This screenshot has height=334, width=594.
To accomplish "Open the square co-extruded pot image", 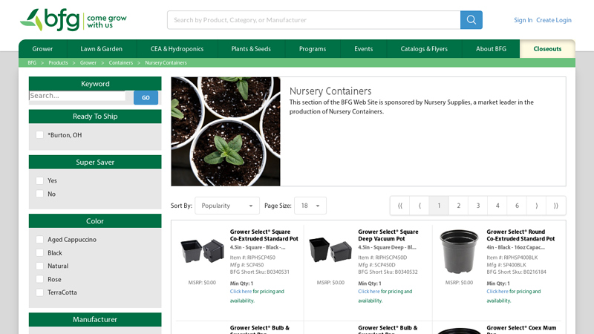I will (203, 253).
